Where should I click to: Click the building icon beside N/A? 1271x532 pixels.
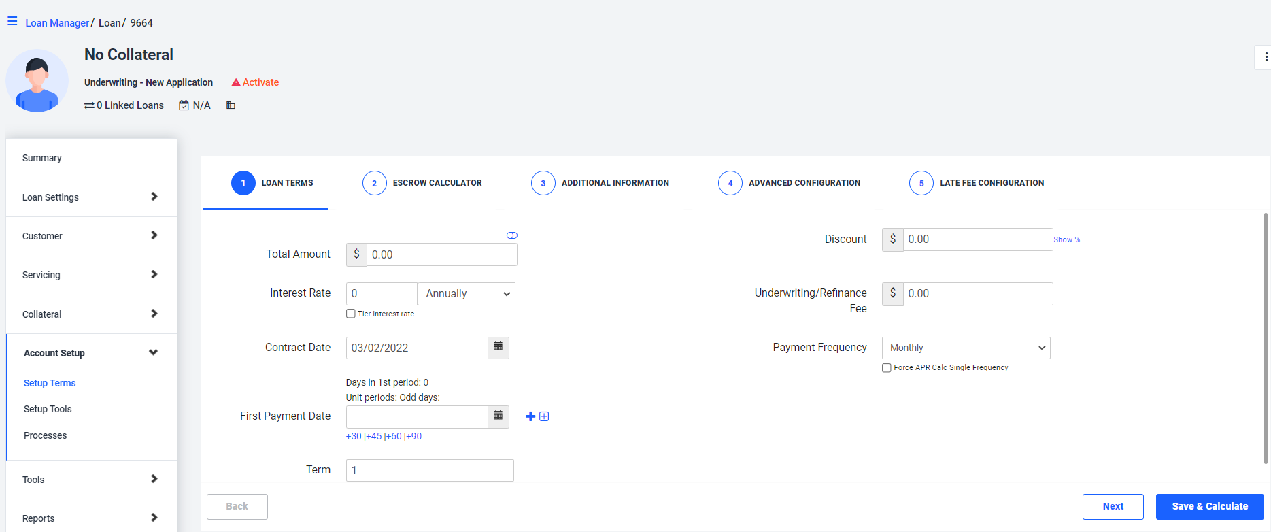click(231, 105)
